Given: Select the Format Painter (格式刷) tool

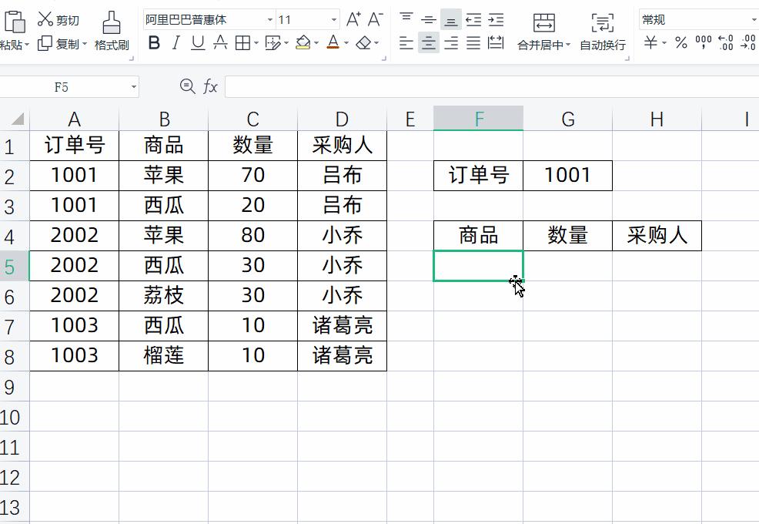Looking at the screenshot, I should (110, 31).
